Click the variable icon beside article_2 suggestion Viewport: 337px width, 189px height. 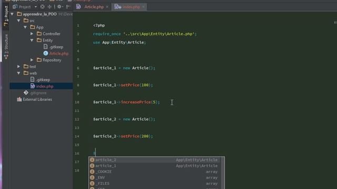tap(92, 160)
